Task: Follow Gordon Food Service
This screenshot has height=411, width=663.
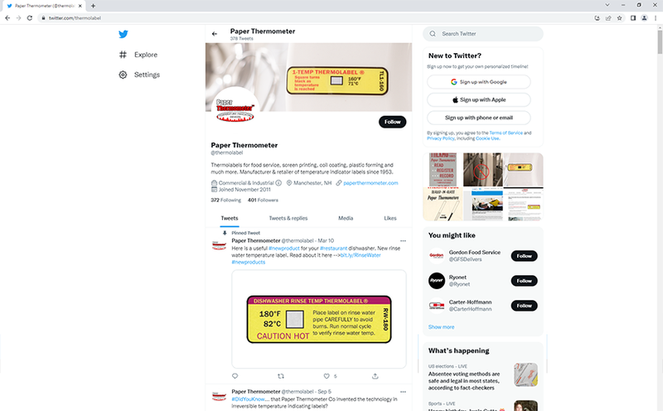Action: (525, 256)
